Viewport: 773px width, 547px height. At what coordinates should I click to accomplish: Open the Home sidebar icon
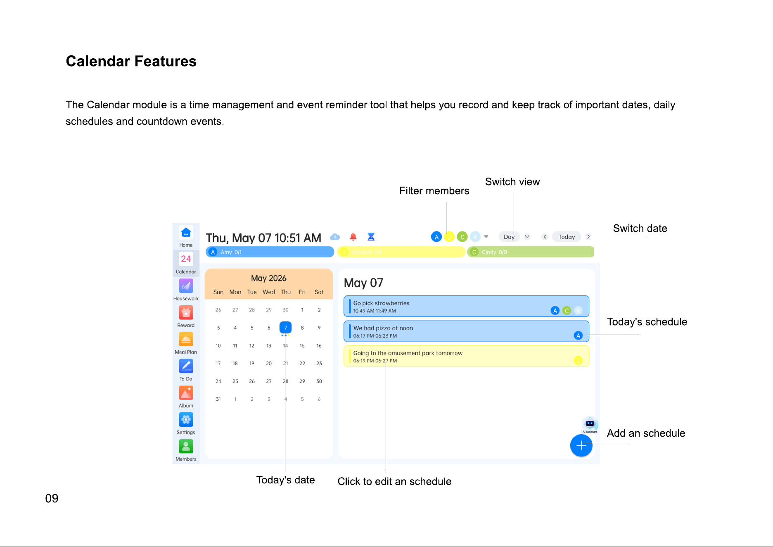click(186, 233)
